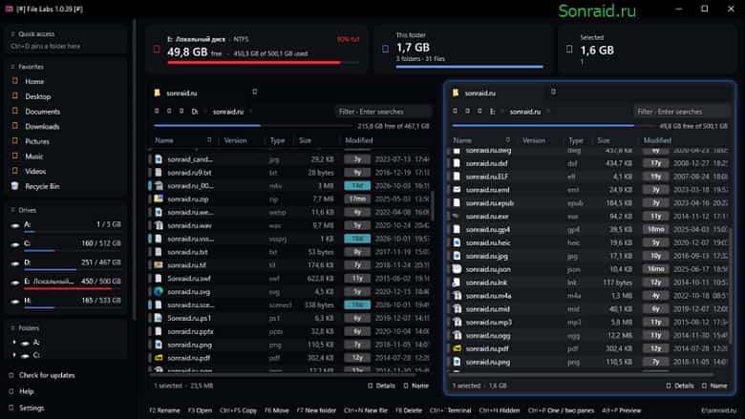Select the sonraid.ru tab in right pane
The image size is (745, 419).
[479, 93]
